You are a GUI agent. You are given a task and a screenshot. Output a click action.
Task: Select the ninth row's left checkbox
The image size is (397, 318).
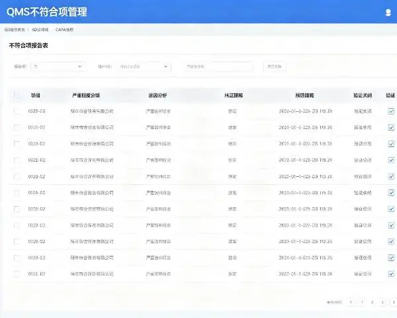tap(17, 241)
